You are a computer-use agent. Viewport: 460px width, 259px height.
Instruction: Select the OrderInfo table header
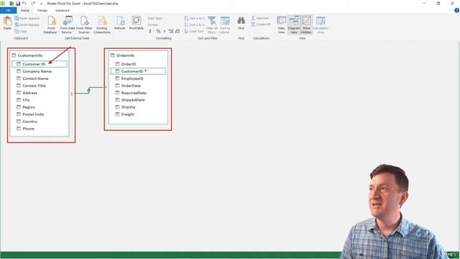(138, 55)
